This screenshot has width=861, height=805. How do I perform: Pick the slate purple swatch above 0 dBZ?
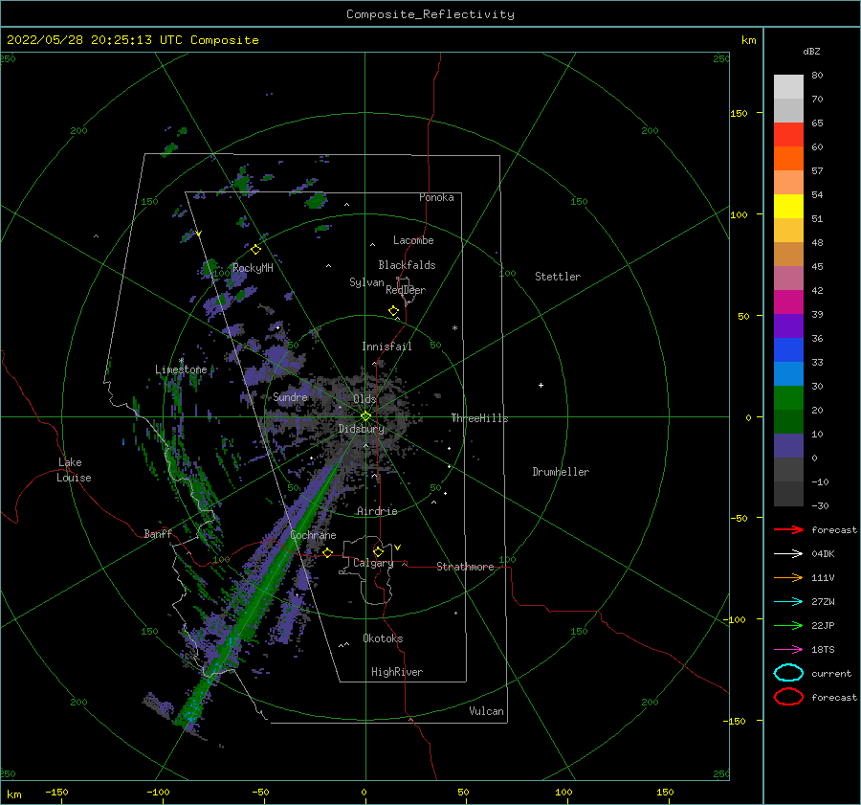tap(788, 446)
